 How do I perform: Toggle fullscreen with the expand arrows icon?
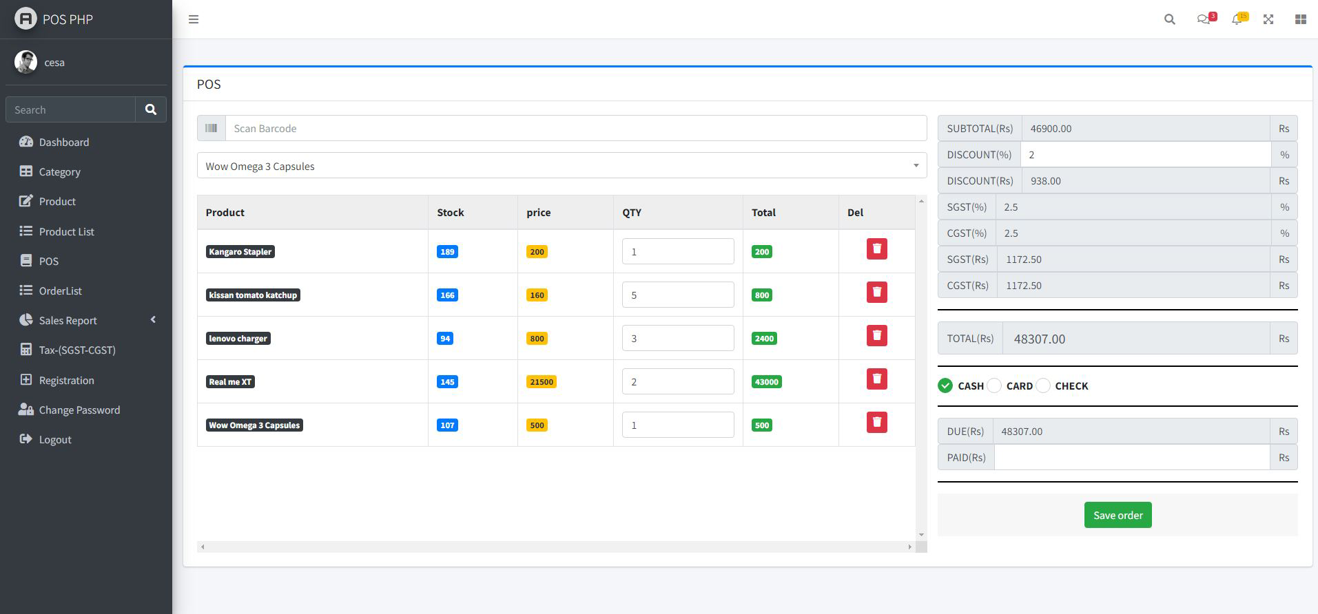coord(1268,19)
